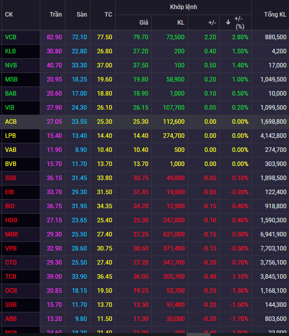289x336 pixels.
Task: Open the VPB stock symbol
Action: 11,248
